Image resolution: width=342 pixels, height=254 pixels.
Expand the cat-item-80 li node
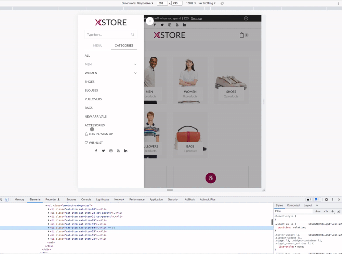coord(49,228)
